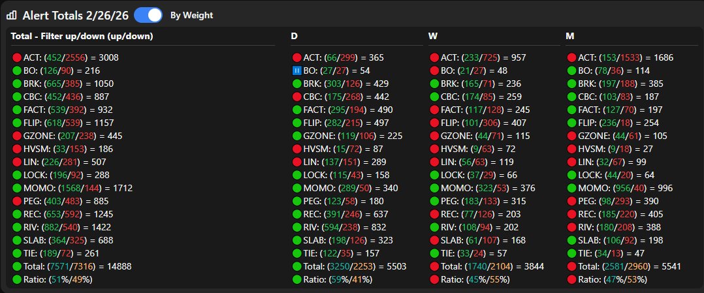Click the green dot beside M column FLIP

pyautogui.click(x=571, y=123)
